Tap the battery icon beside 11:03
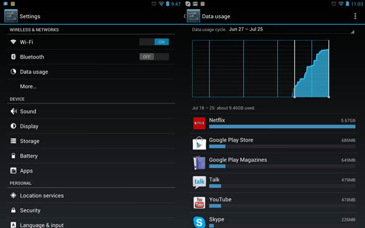The width and height of the screenshot is (365, 228). 347,4
